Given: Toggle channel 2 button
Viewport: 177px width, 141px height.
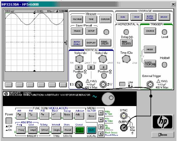Looking at the screenshot, I should 103,67.
